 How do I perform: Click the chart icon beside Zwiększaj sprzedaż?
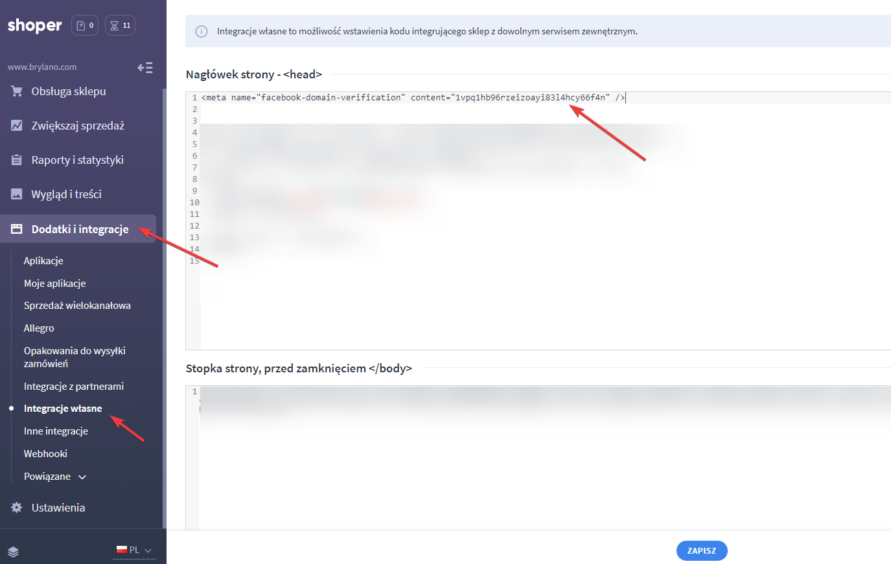click(17, 126)
